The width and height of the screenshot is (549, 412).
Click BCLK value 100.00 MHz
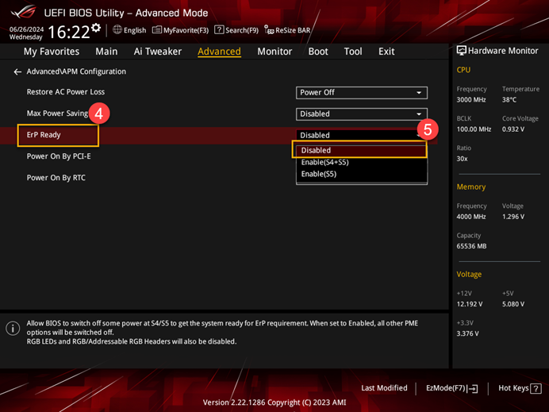(474, 129)
